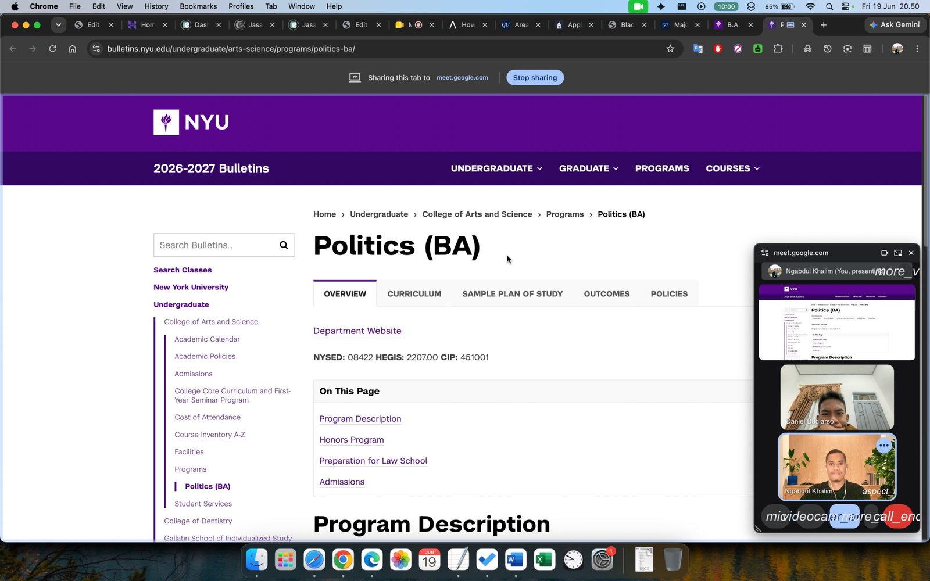Screen dimensions: 930x581
Task: Open Safari from the Dock
Action: (x=314, y=560)
